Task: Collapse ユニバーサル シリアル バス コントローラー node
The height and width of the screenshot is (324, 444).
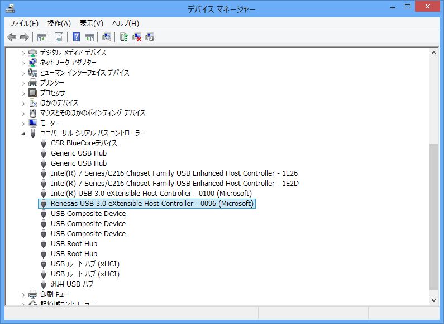Action: (x=23, y=134)
